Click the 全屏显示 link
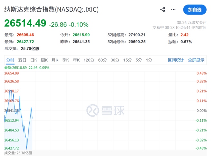This screenshot has height=156, width=215. coord(196,60)
